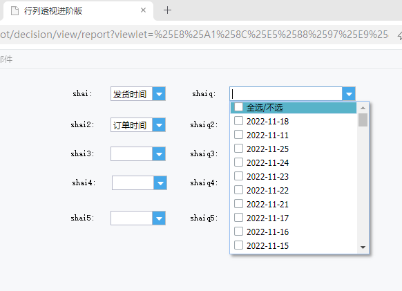
Task: Click the dropdown list scroll-down arrow
Action: pos(363,247)
